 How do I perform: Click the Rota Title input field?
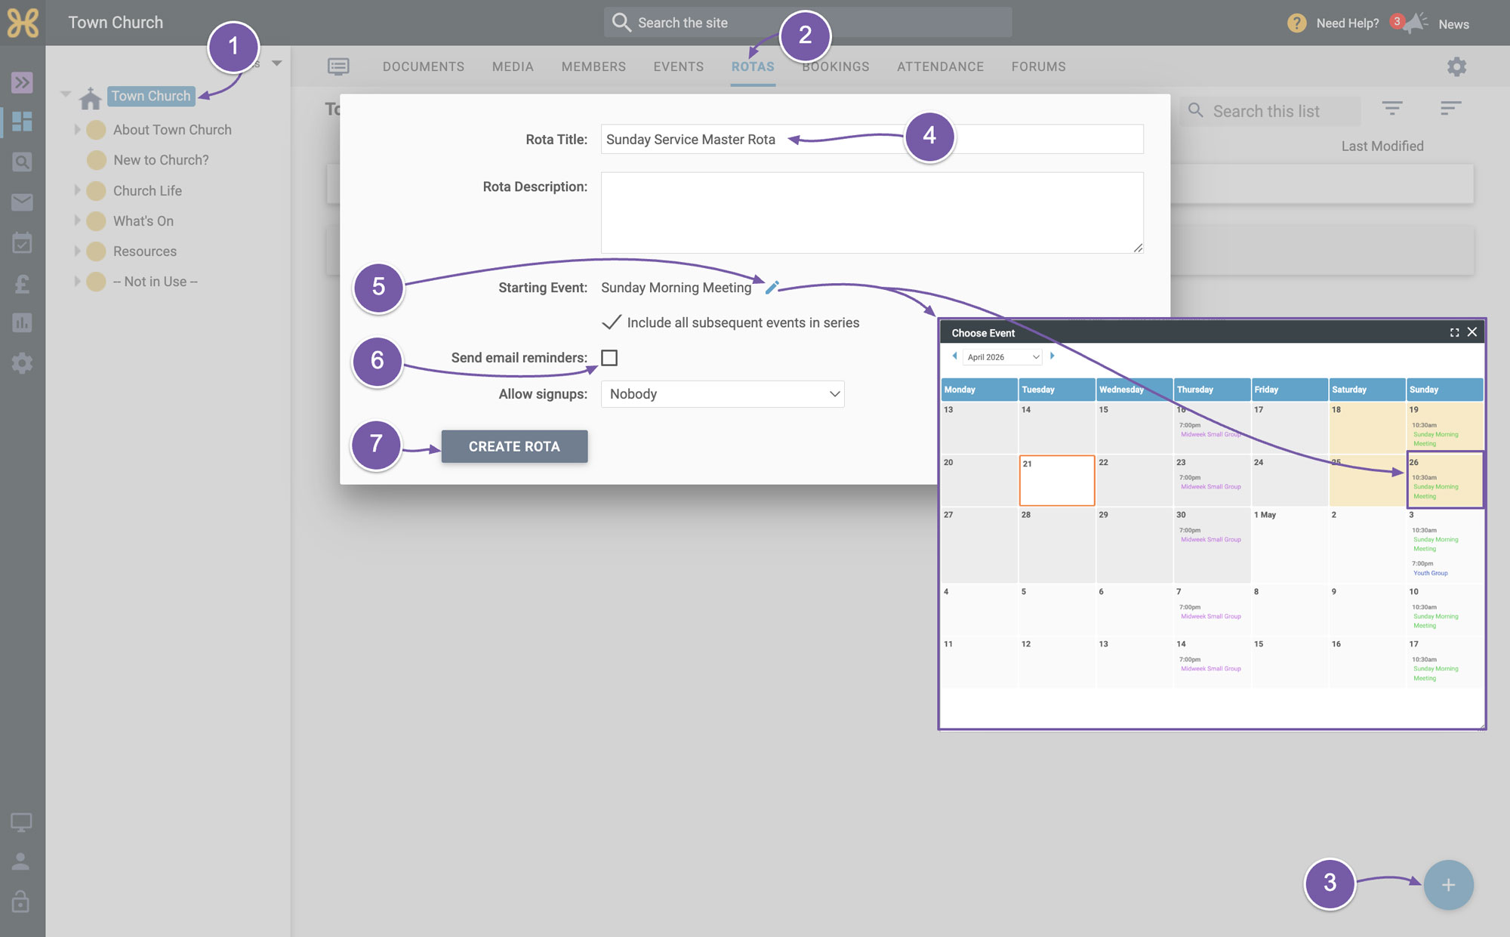[x=872, y=139]
